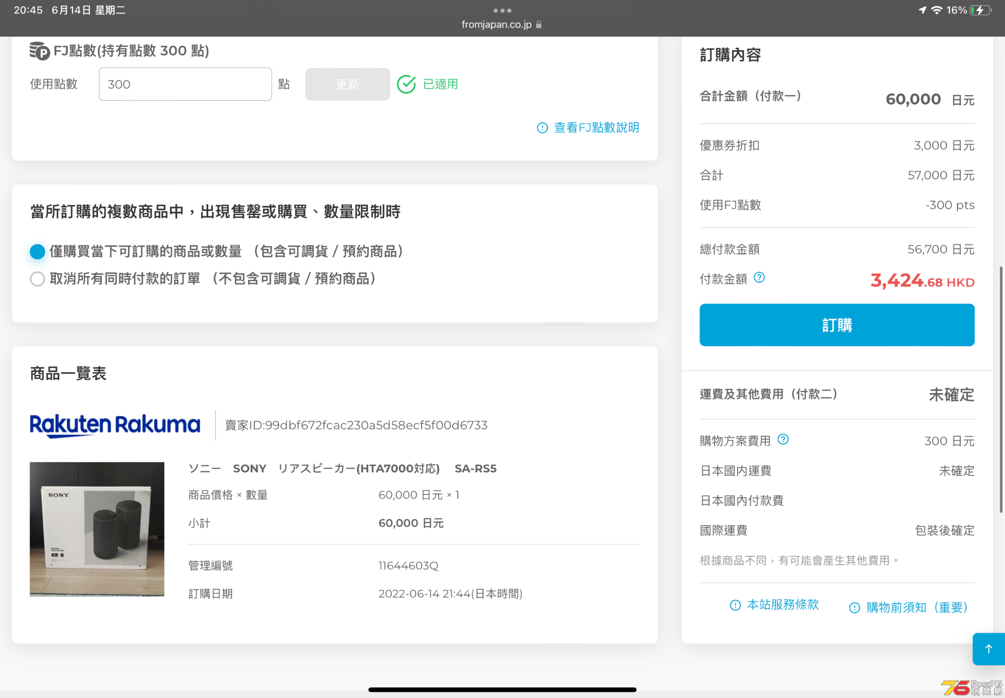Click the 已適用 applied status text
The width and height of the screenshot is (1005, 698).
pos(441,84)
